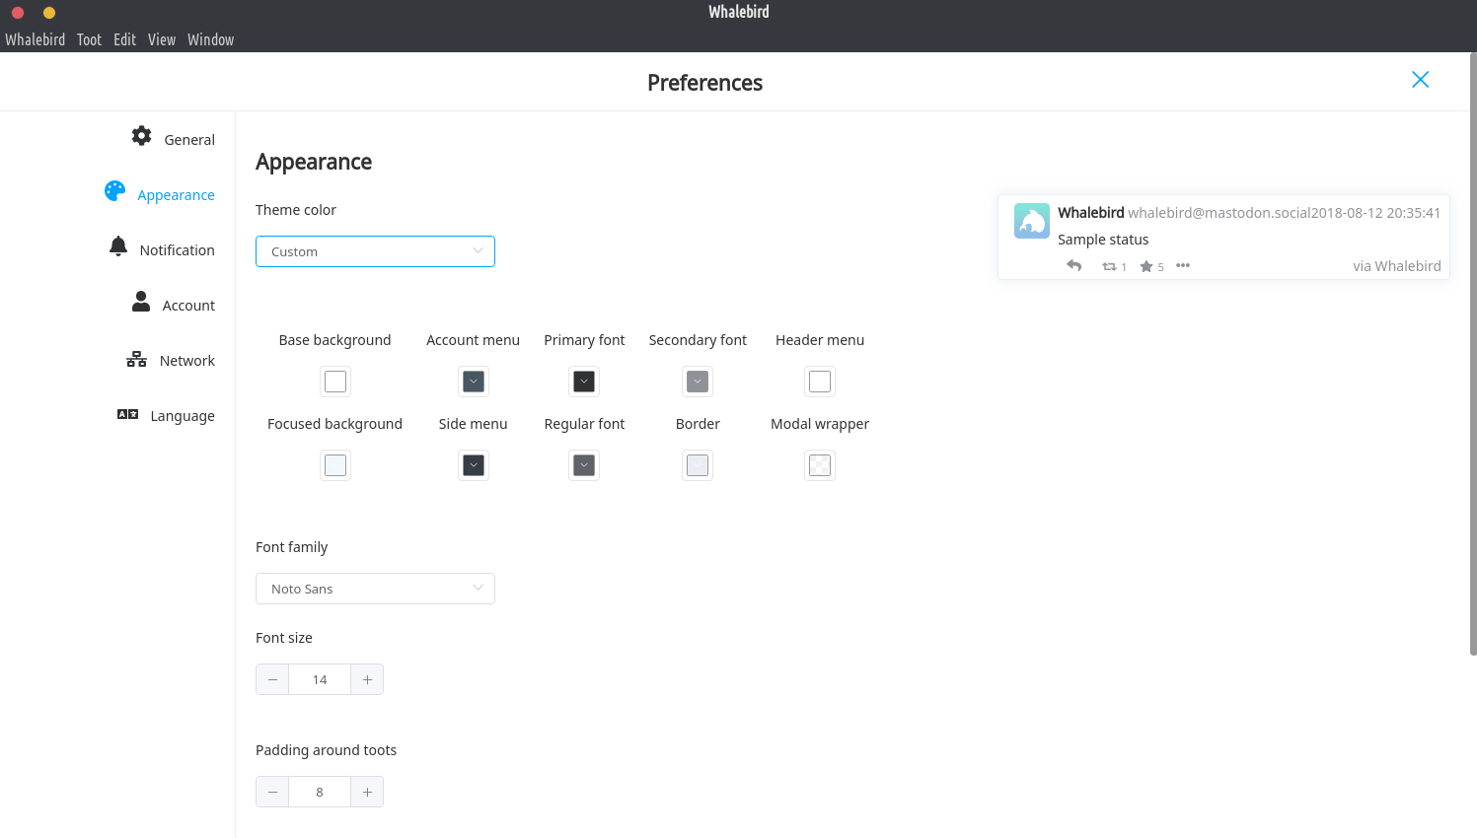Decrease padding around toots
Image resolution: width=1477 pixels, height=838 pixels.
272,792
